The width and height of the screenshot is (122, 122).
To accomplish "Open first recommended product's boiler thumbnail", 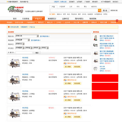I will [95, 38].
